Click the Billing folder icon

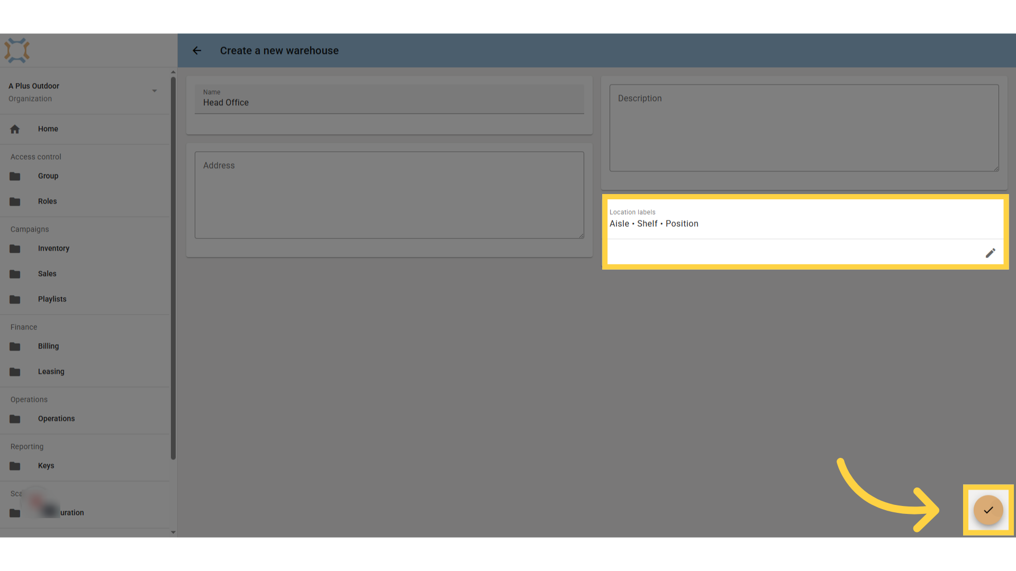pyautogui.click(x=15, y=346)
